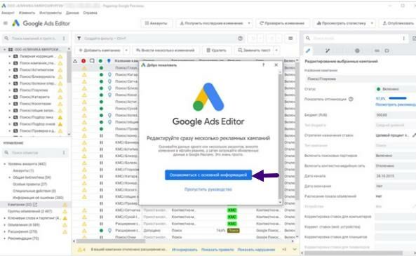Expand the account root node in campaign tree
This screenshot has height=256, width=416.
point(4,49)
